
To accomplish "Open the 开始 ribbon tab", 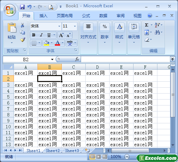I will tap(26, 16).
